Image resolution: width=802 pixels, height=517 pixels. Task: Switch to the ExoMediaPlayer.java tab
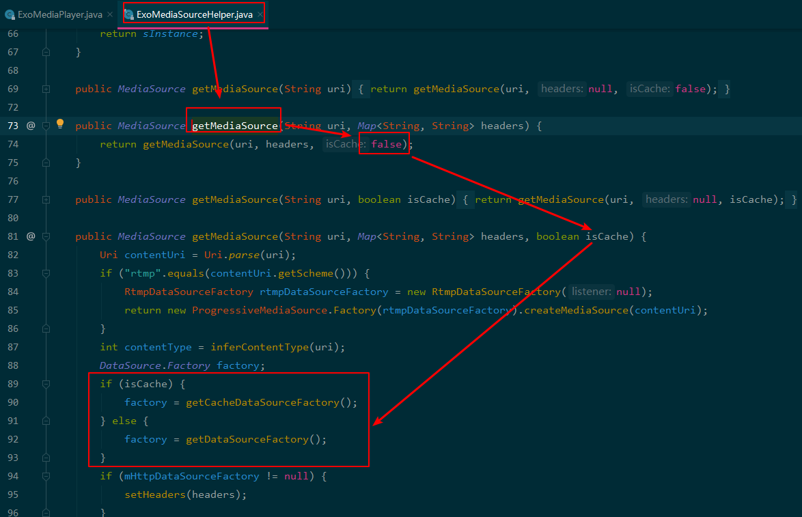[x=60, y=14]
